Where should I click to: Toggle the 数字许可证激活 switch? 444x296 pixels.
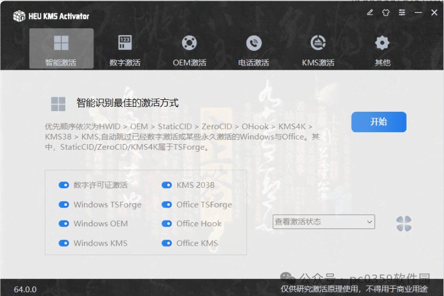pyautogui.click(x=64, y=185)
